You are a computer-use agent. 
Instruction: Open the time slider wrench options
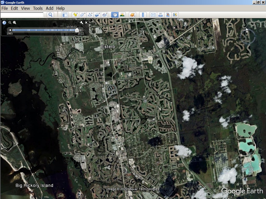(x=81, y=23)
